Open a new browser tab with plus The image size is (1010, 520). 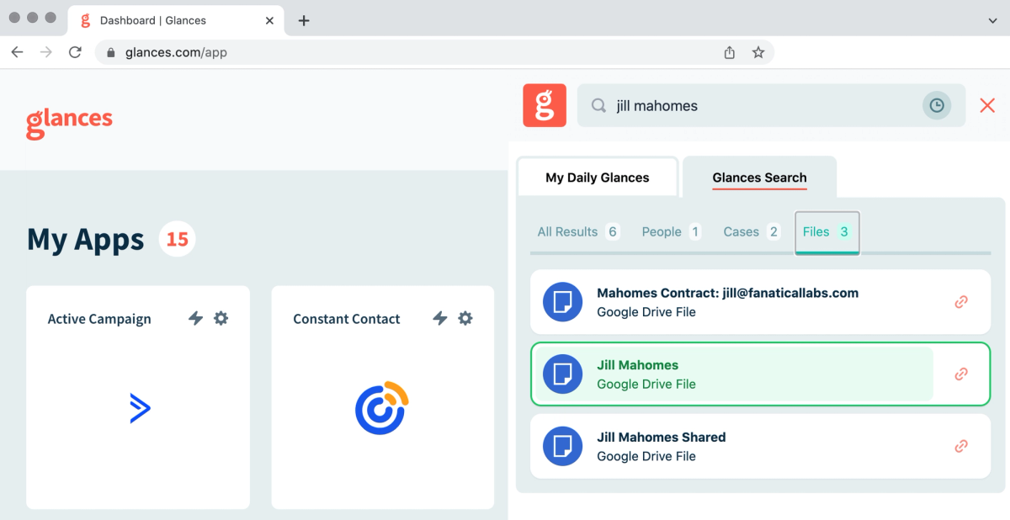tap(304, 20)
